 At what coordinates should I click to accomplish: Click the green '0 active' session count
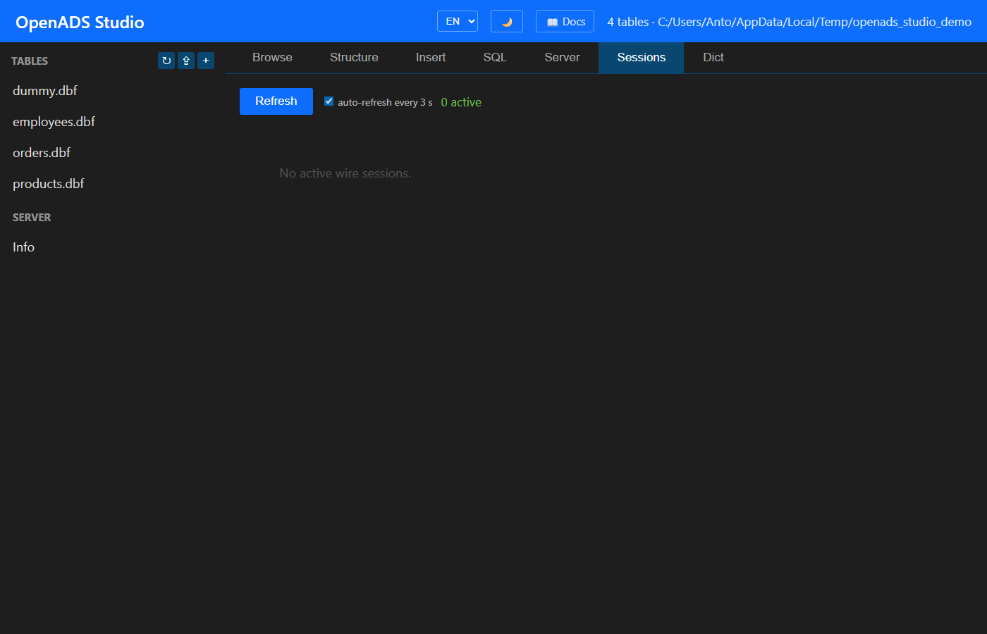pos(461,102)
